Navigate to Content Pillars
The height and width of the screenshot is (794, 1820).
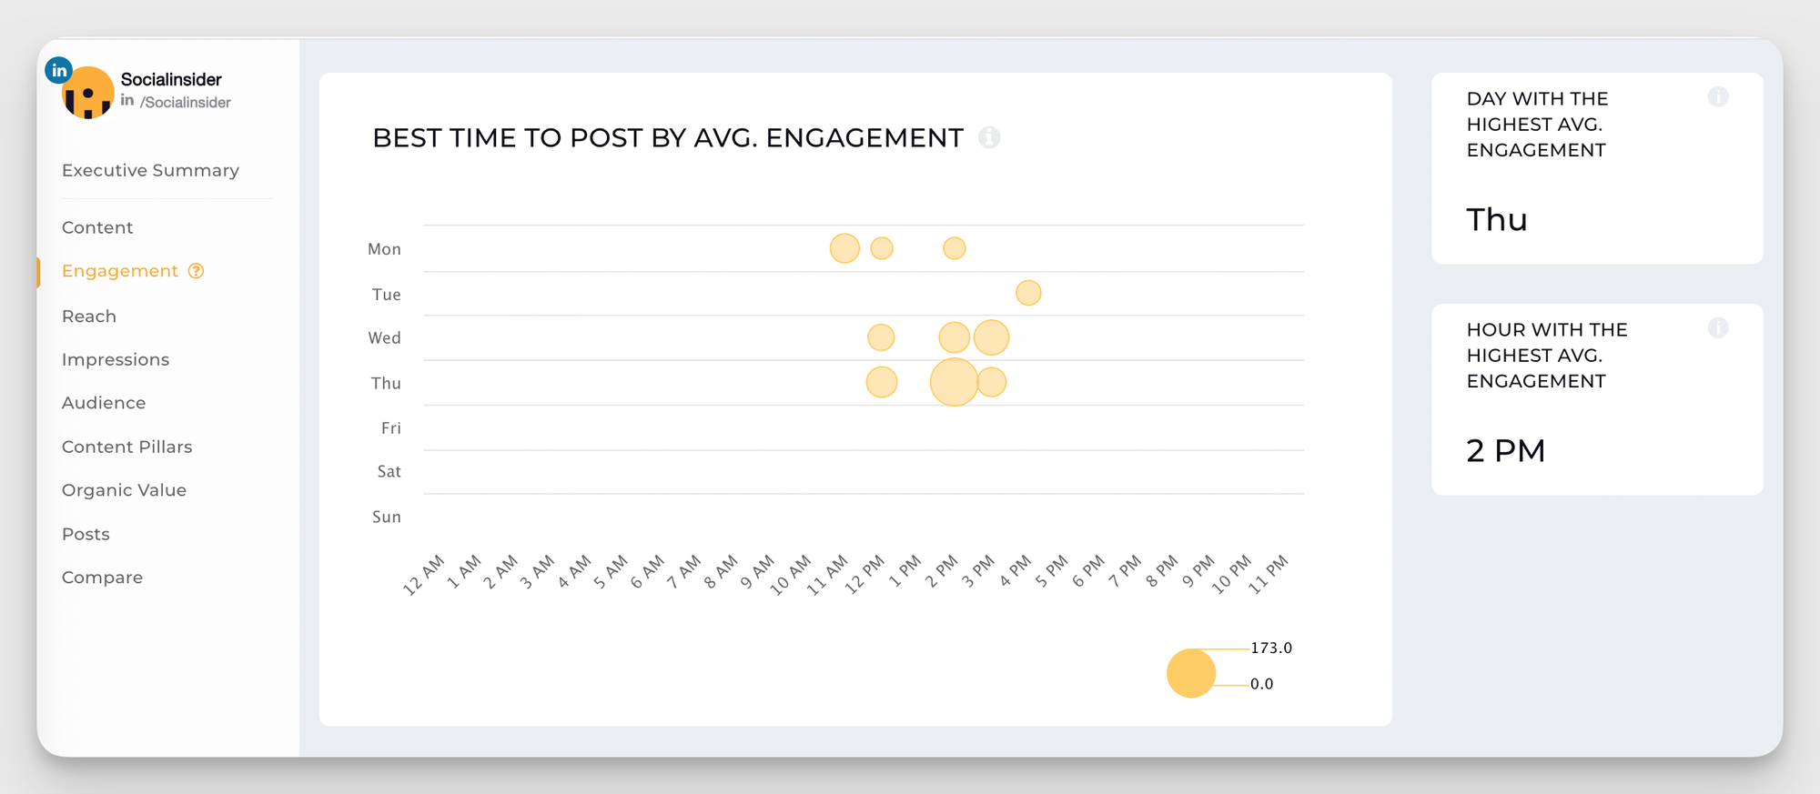(x=126, y=447)
